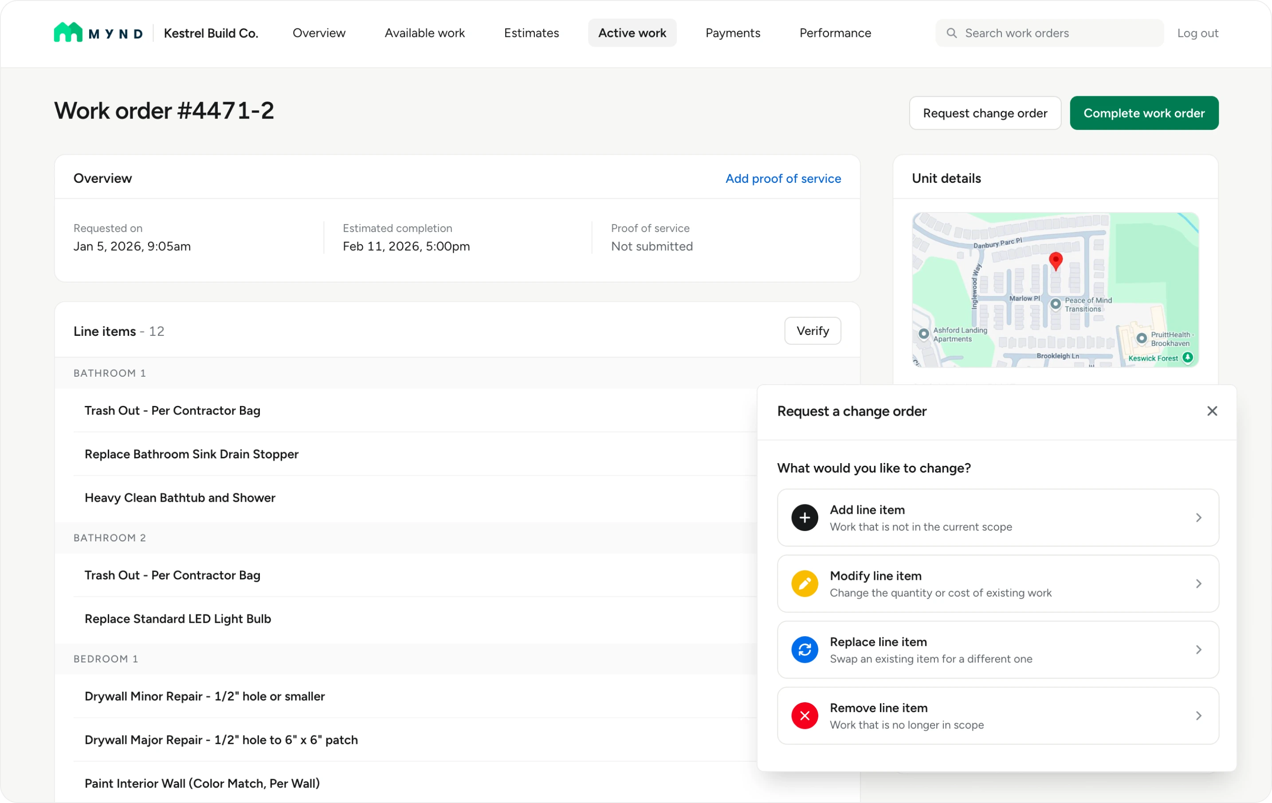
Task: Click the Mynd house logo icon
Action: [x=68, y=32]
